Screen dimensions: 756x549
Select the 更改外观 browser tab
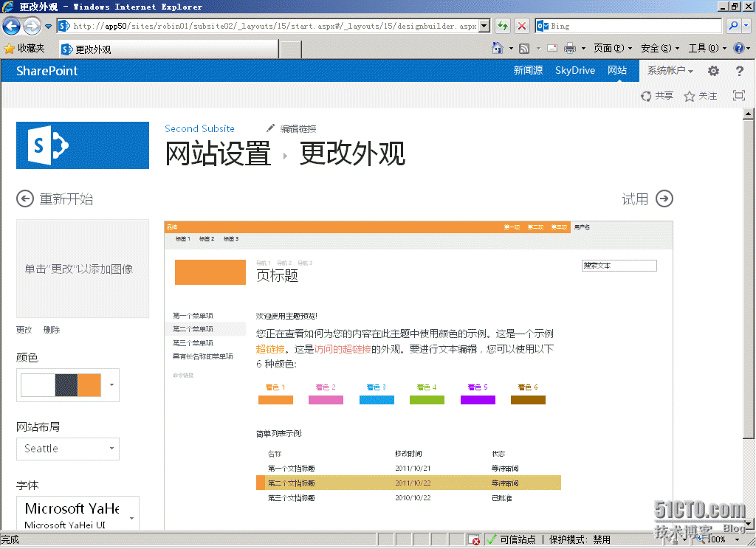[x=169, y=49]
